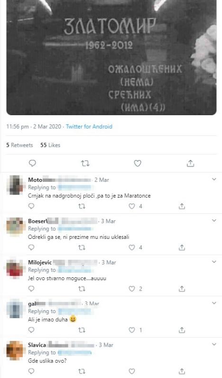
Task: View the 55 Likes list
Action: [x=50, y=145]
